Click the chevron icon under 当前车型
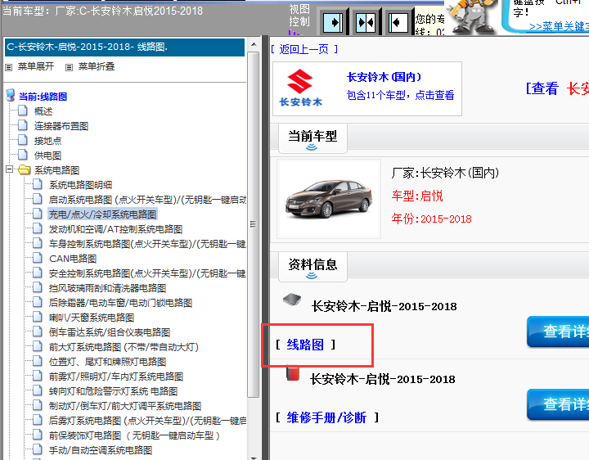The image size is (589, 460). pos(312,147)
